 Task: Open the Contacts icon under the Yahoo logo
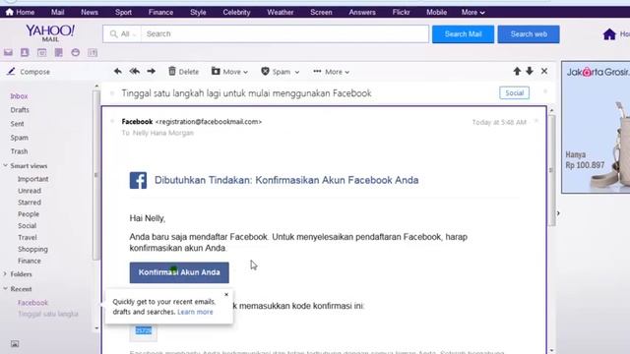(25, 52)
